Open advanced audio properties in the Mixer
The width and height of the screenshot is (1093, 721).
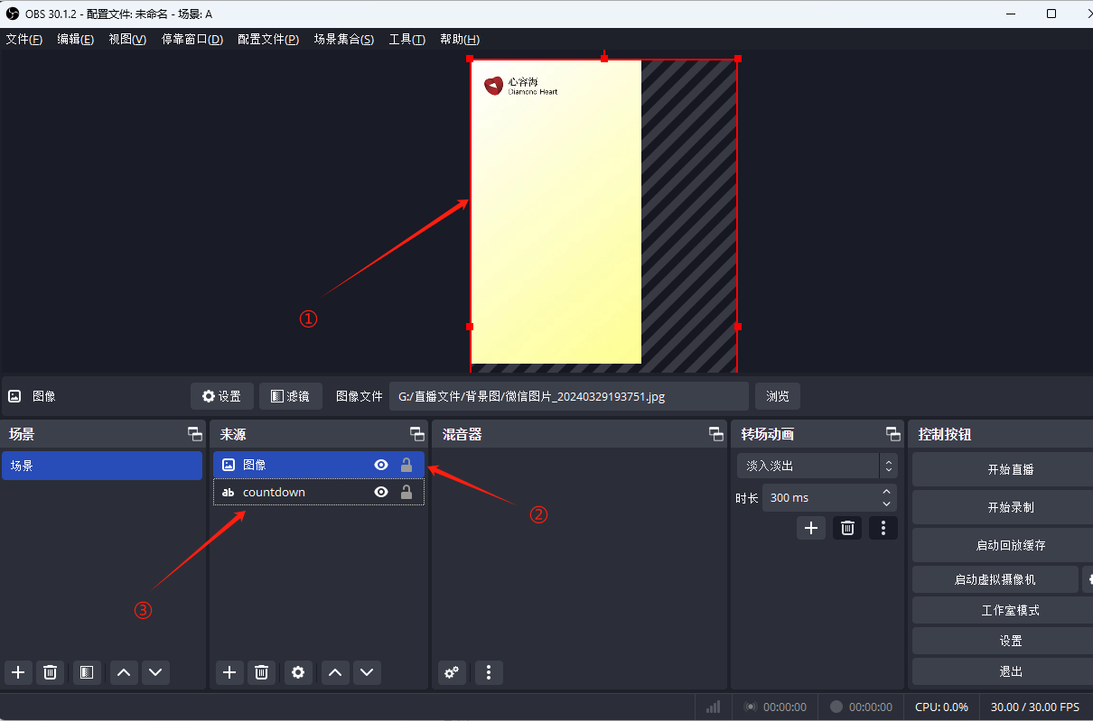452,672
